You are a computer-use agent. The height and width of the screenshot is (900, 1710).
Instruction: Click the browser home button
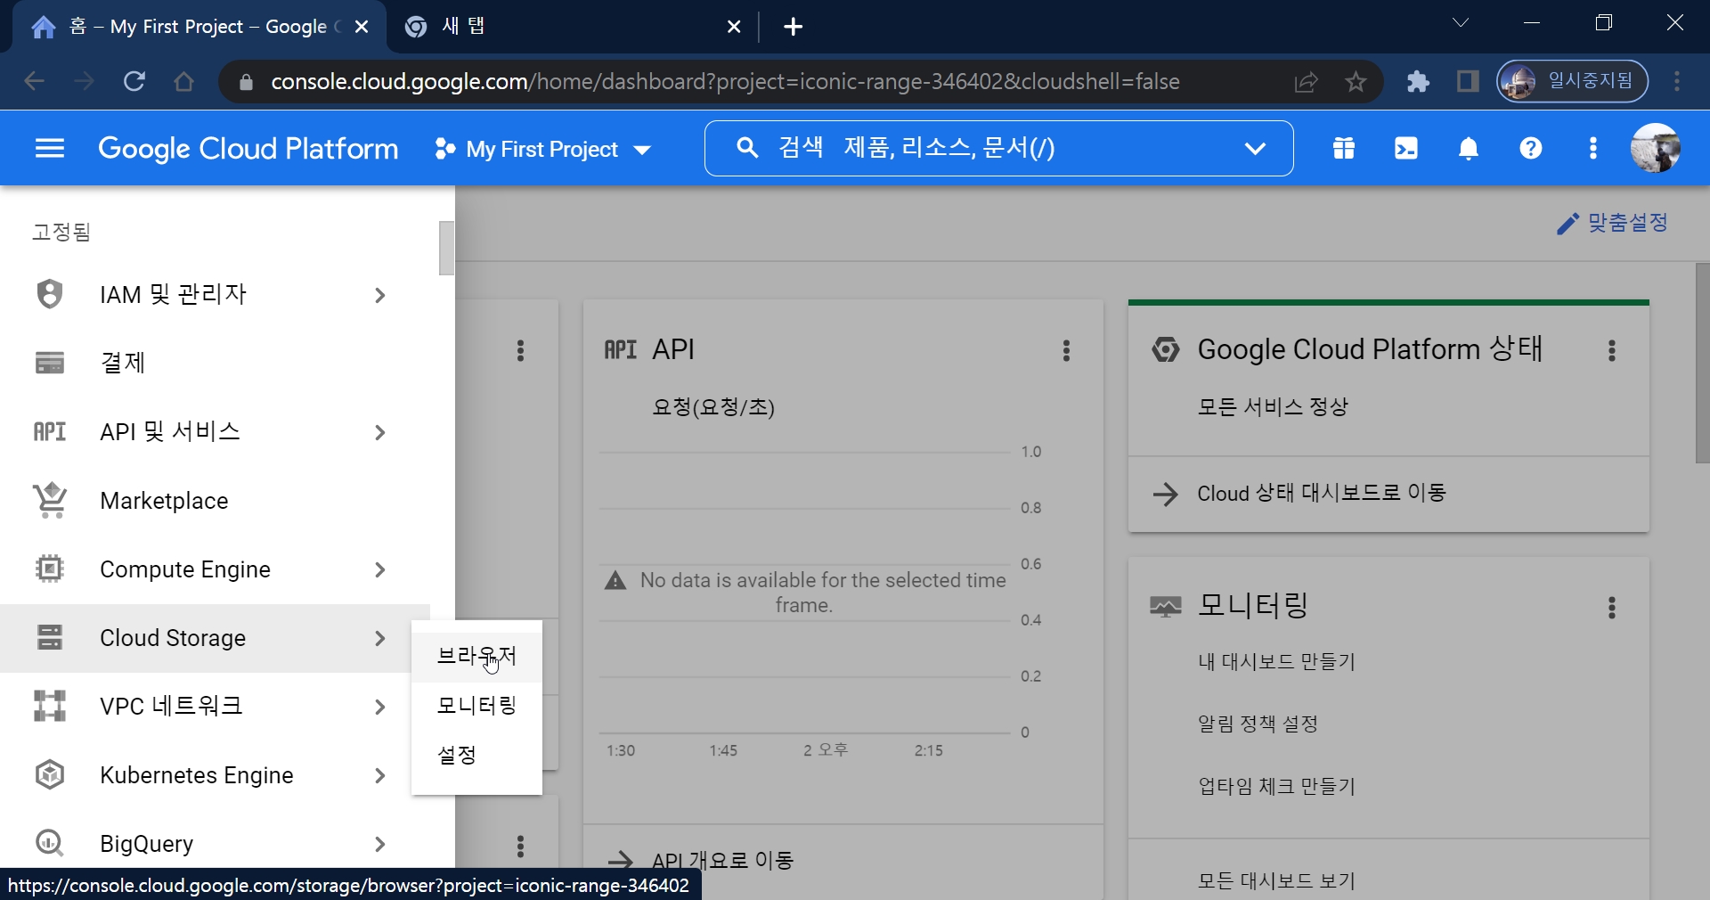(x=184, y=82)
